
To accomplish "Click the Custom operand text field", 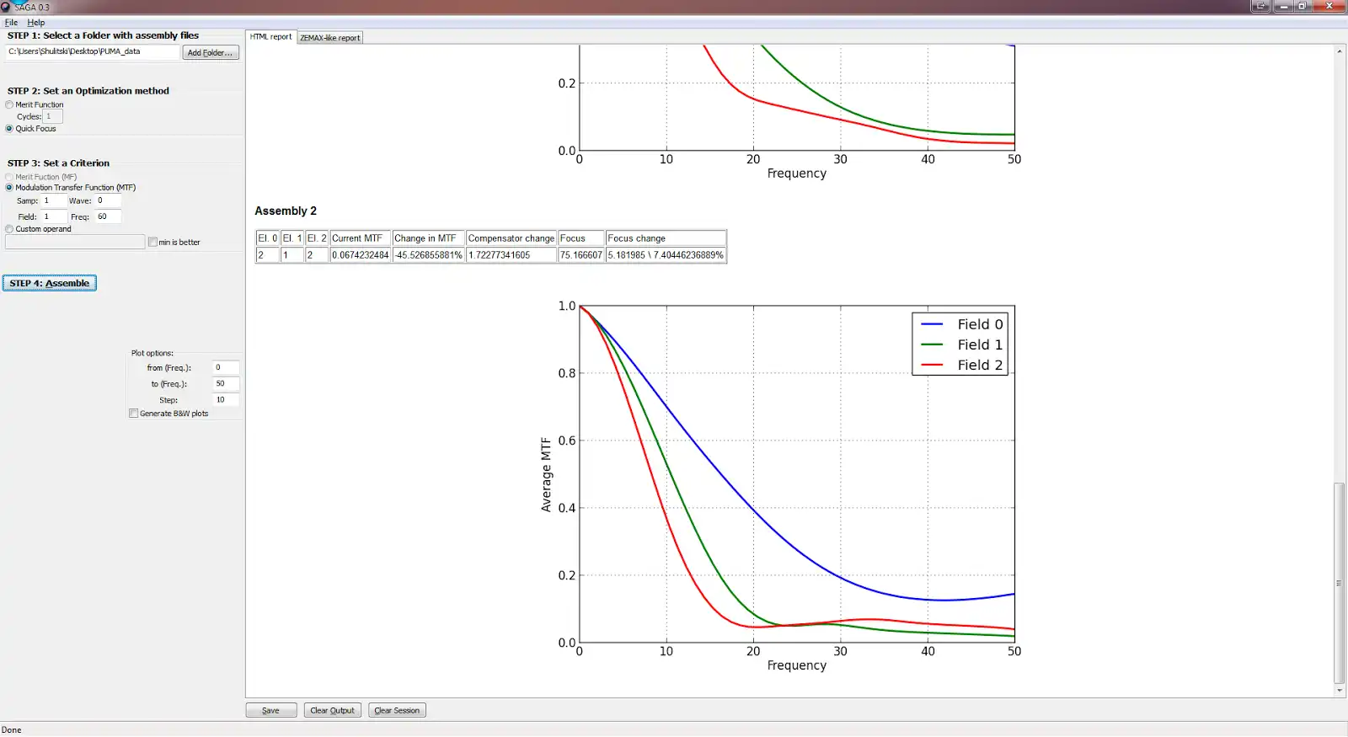I will pyautogui.click(x=75, y=243).
